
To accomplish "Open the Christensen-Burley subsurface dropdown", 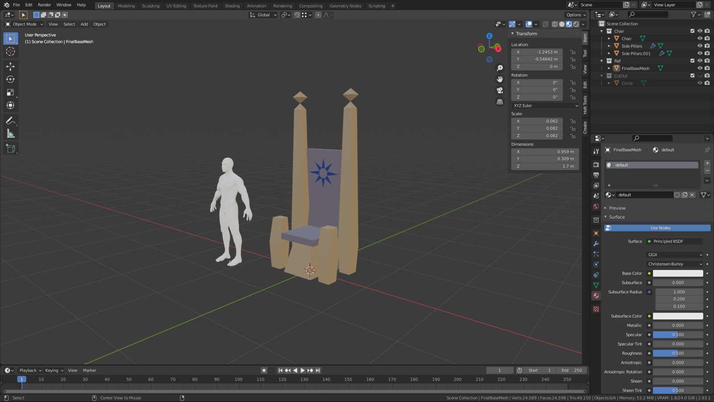I will tap(674, 264).
